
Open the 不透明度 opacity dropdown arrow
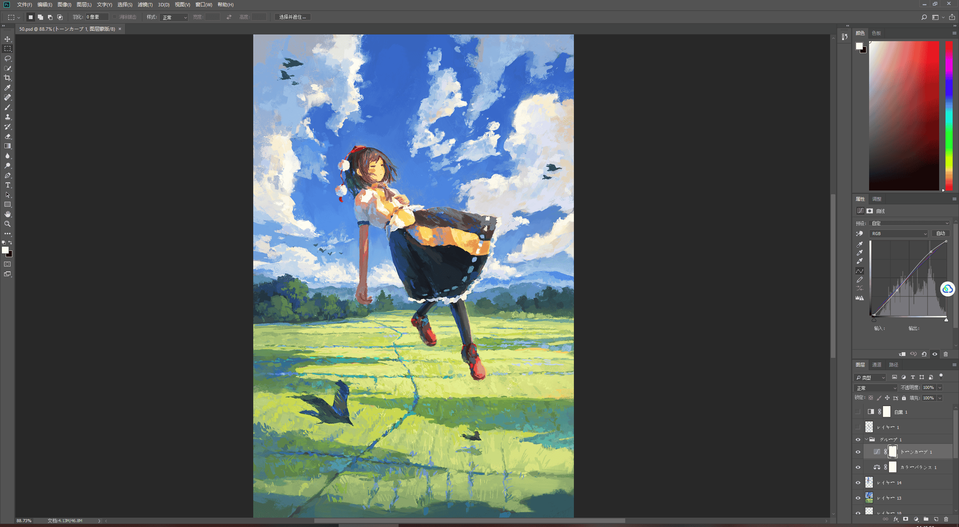pos(940,388)
